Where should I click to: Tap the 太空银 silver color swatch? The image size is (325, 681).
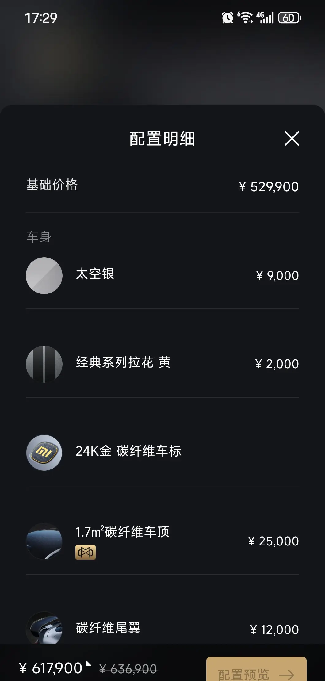click(x=44, y=275)
